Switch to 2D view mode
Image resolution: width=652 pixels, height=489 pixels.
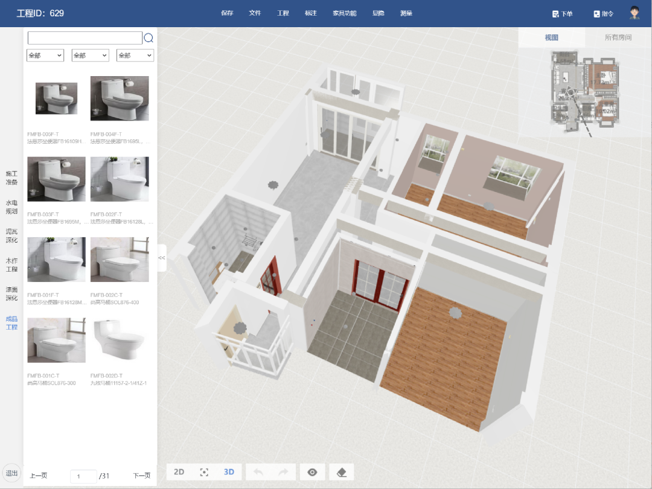click(x=179, y=472)
